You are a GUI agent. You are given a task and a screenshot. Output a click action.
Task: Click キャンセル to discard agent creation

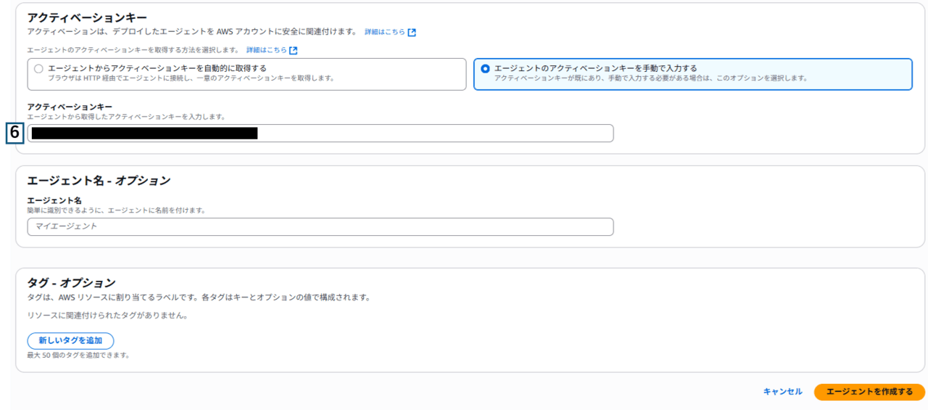(782, 392)
